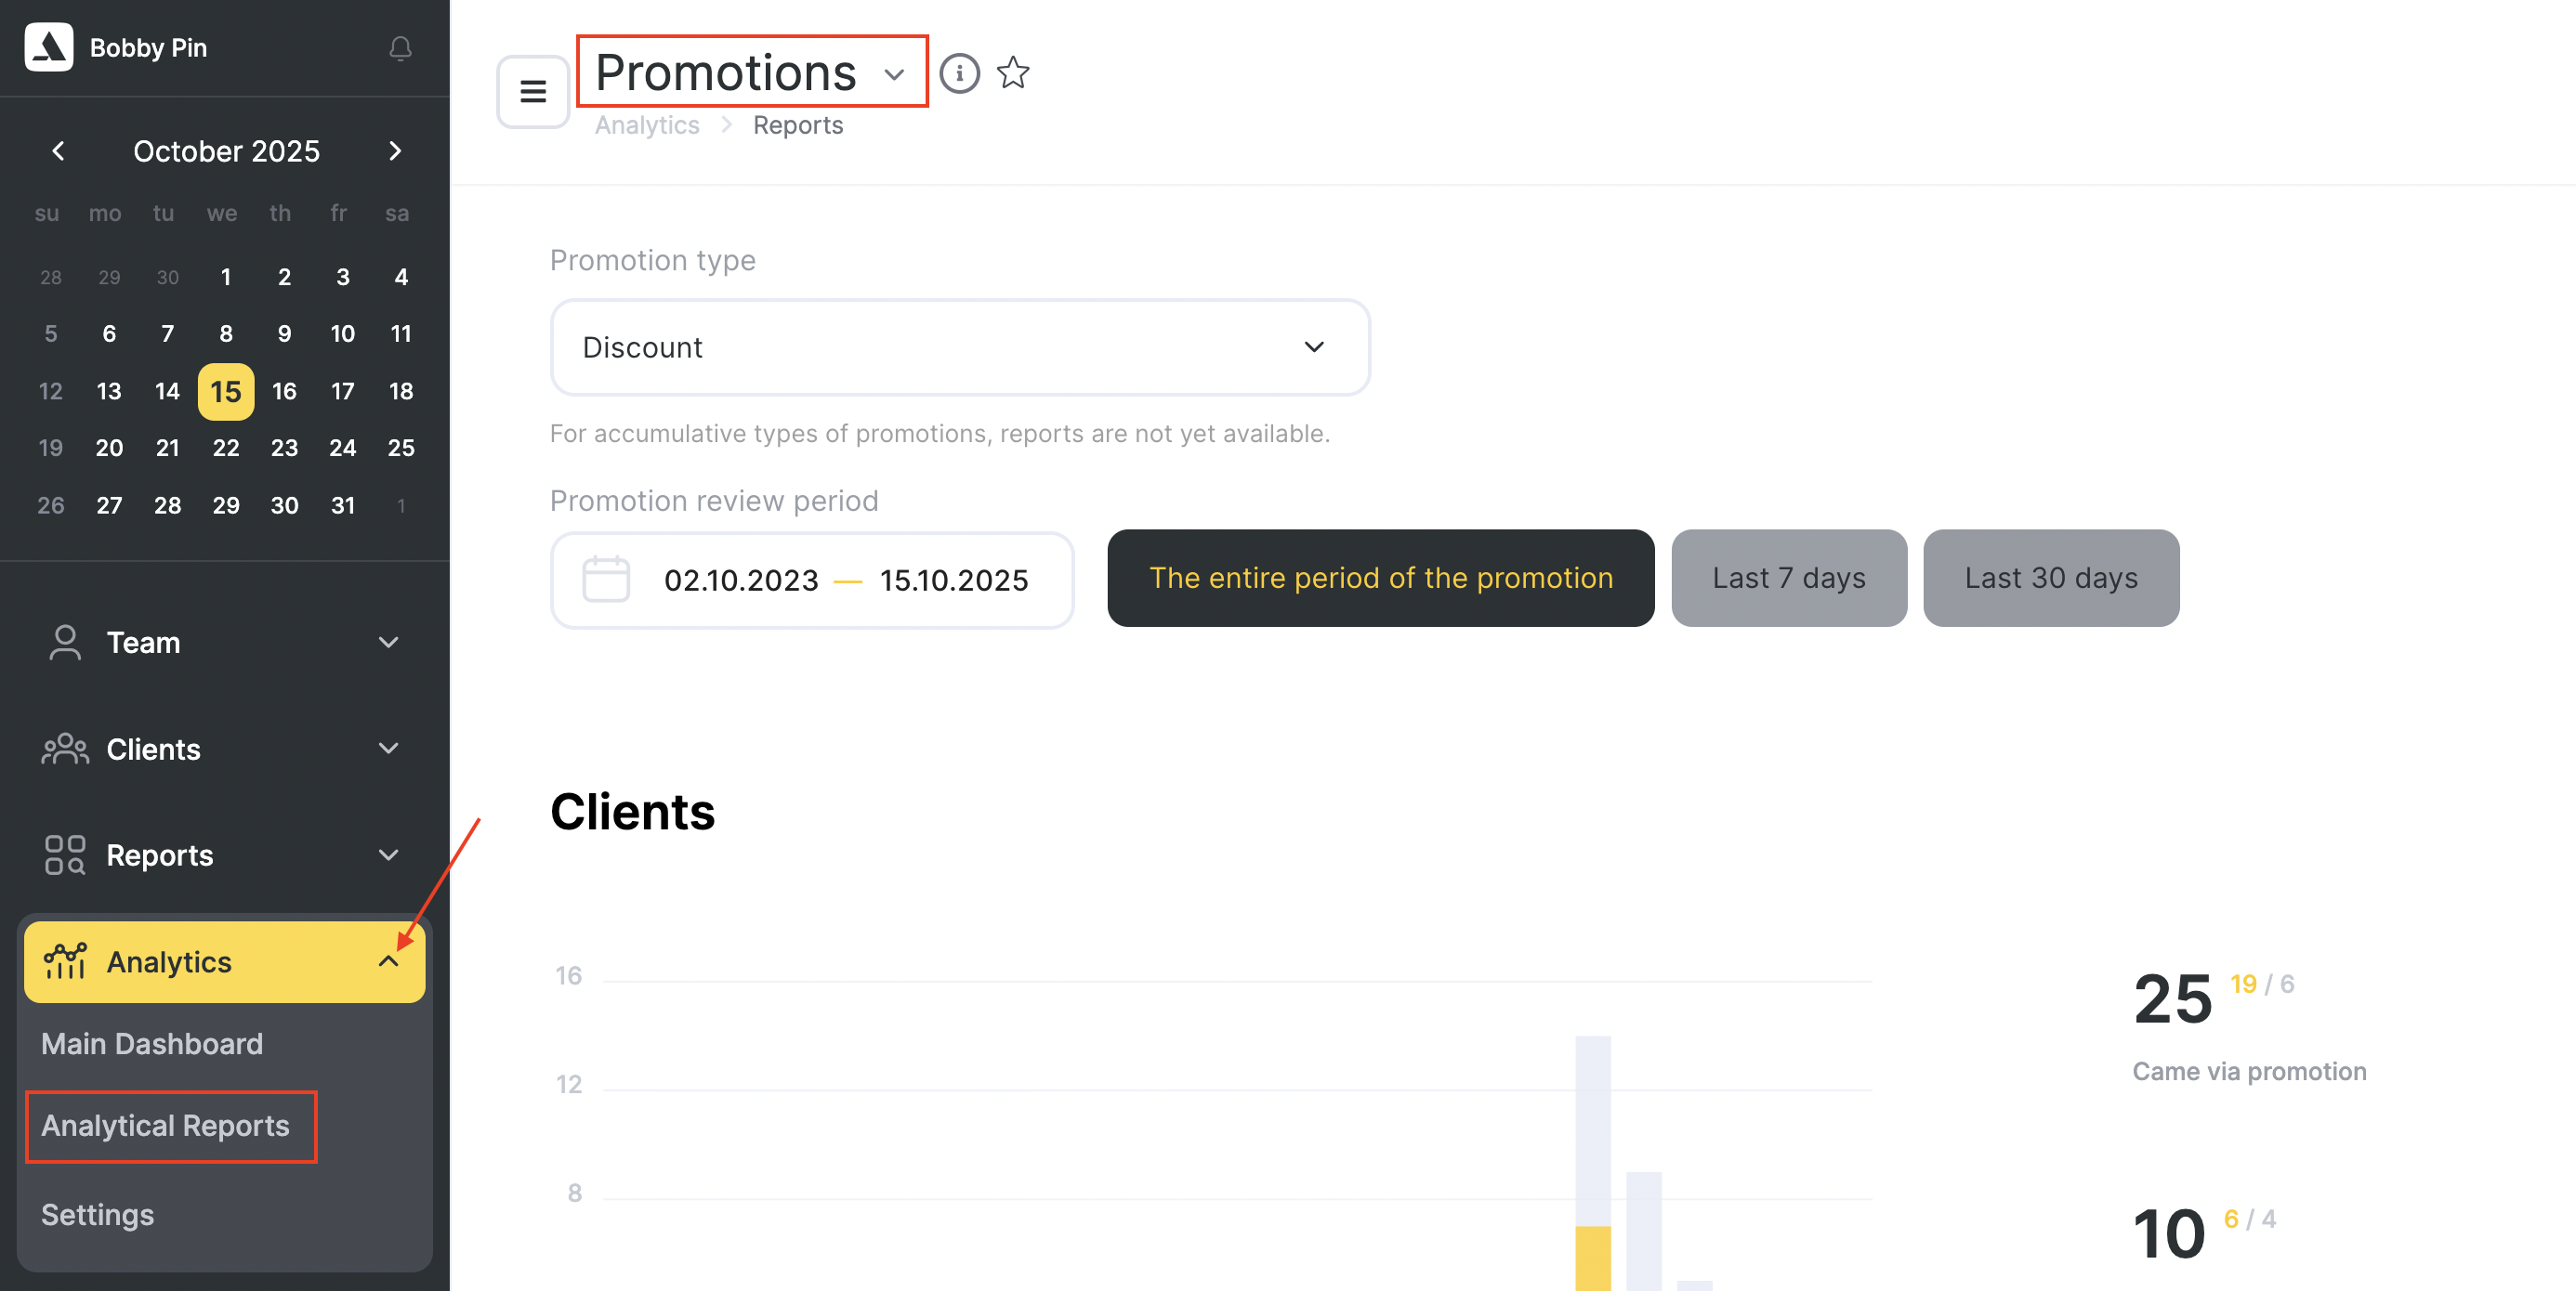The width and height of the screenshot is (2576, 1291).
Task: Go to previous month in calendar
Action: tap(58, 150)
